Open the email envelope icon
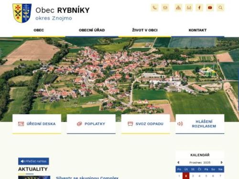 (165, 8)
